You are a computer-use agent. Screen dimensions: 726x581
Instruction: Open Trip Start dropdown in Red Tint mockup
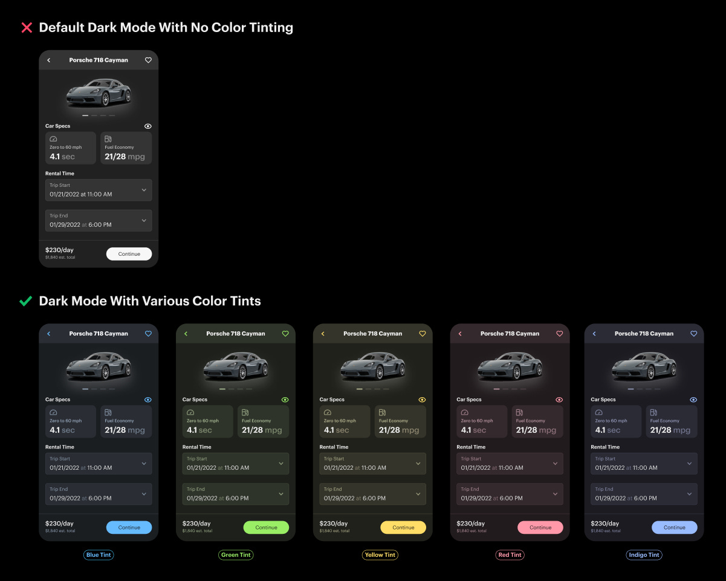coord(510,464)
